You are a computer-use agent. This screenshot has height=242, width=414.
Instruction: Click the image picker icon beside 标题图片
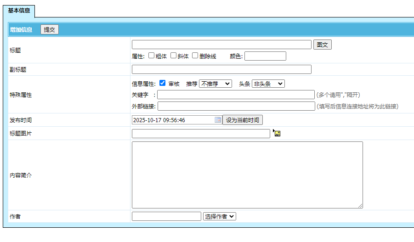tap(277, 134)
